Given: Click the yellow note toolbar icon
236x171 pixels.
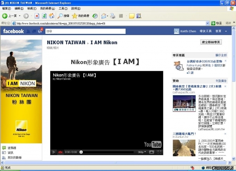Looking at the screenshot, I should coord(132,16).
